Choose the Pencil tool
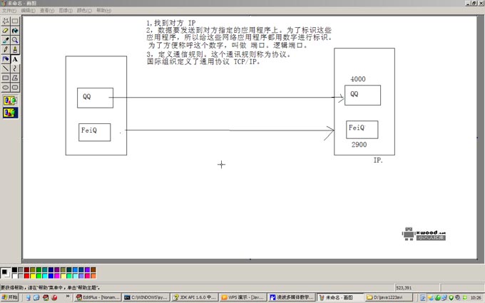Viewport: 485px width, 303px height. pyautogui.click(x=6, y=49)
